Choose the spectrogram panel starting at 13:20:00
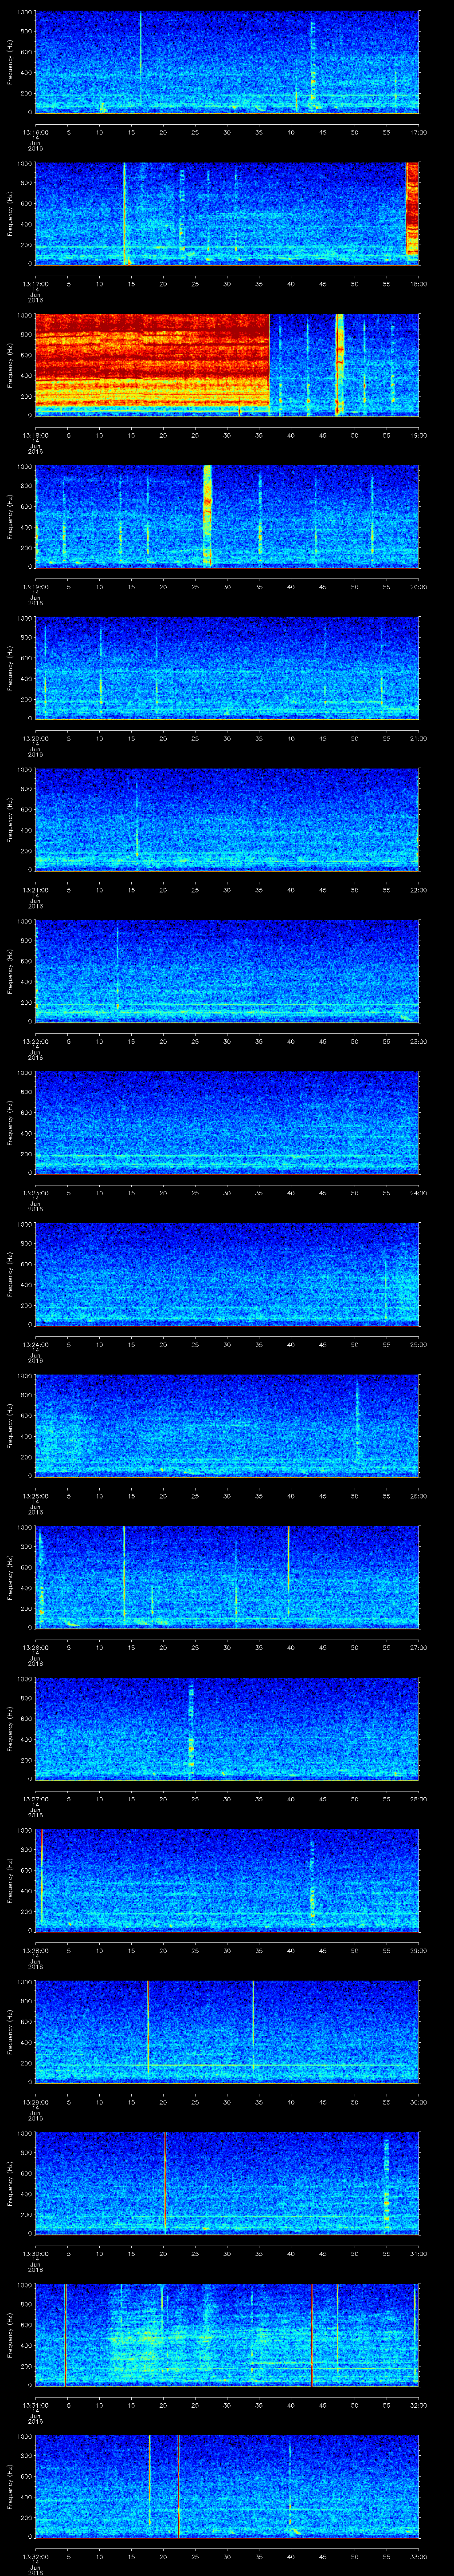The height and width of the screenshot is (2576, 454). click(227, 668)
